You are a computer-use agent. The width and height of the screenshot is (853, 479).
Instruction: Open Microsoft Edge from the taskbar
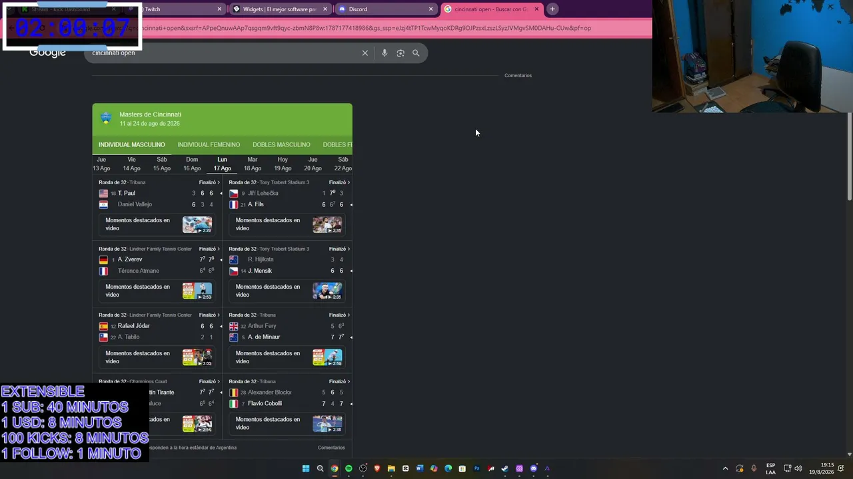tap(448, 468)
